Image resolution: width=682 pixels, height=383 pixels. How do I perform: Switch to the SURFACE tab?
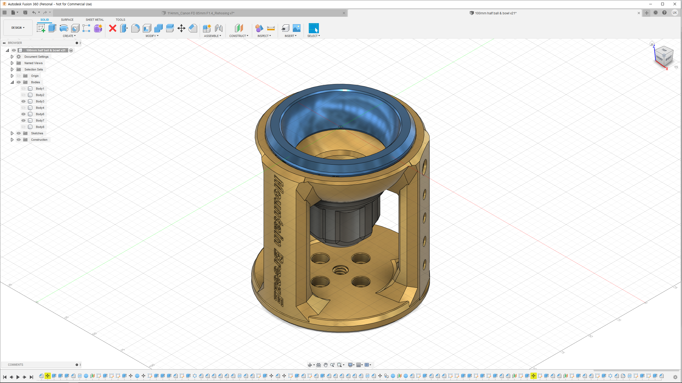click(67, 20)
